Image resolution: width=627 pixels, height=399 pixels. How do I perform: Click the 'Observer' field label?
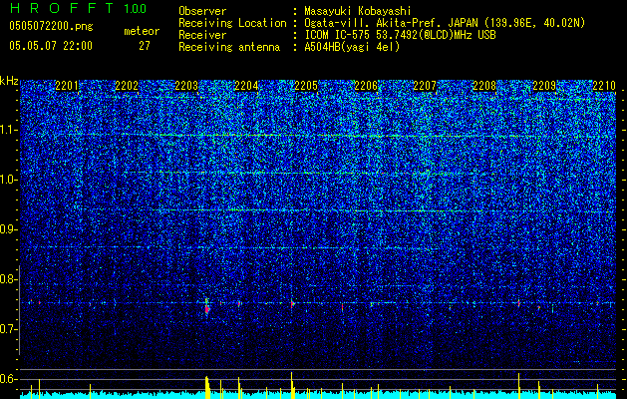coord(202,11)
